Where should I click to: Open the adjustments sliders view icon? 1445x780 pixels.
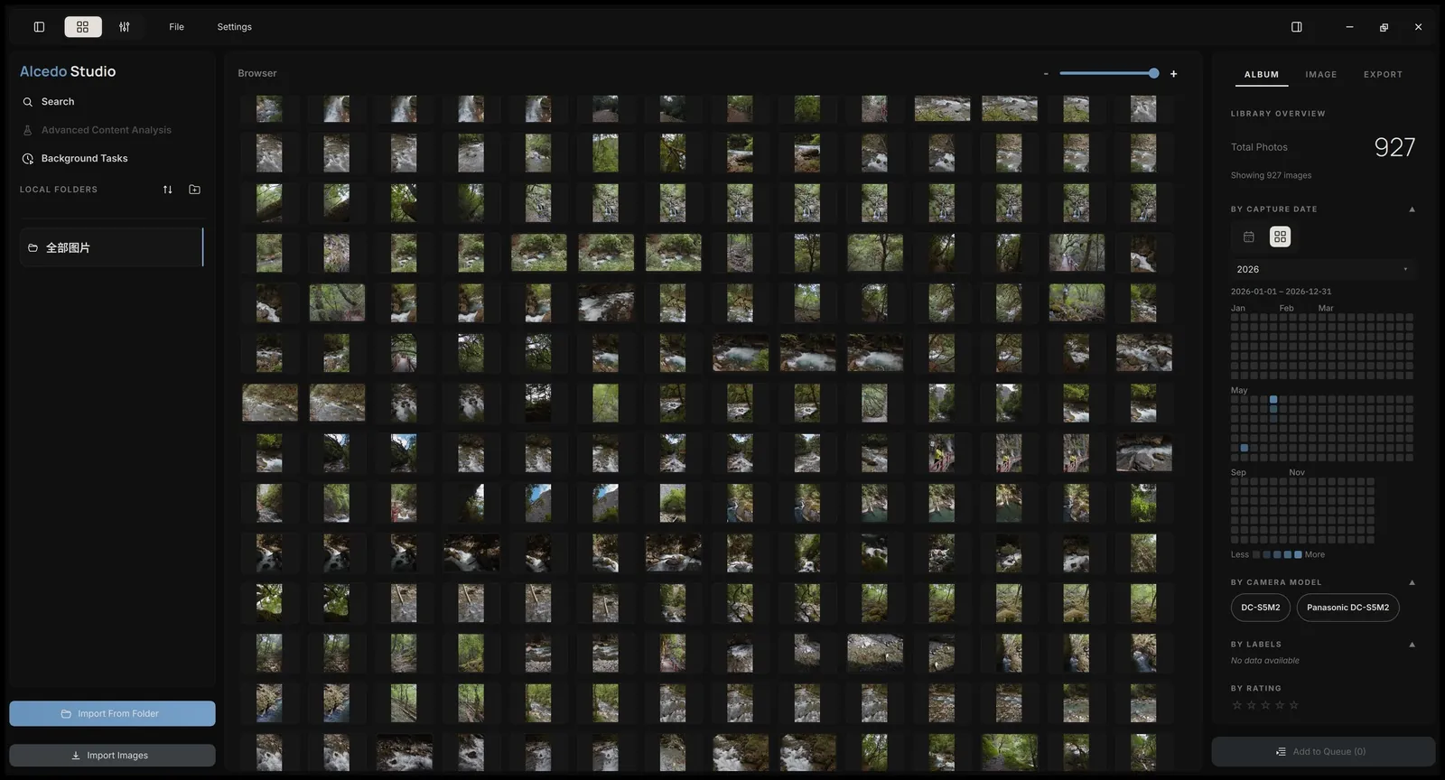tap(125, 27)
